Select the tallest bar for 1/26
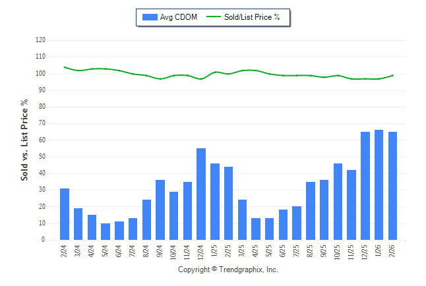Viewport: 426px width, 286px height. click(x=379, y=185)
